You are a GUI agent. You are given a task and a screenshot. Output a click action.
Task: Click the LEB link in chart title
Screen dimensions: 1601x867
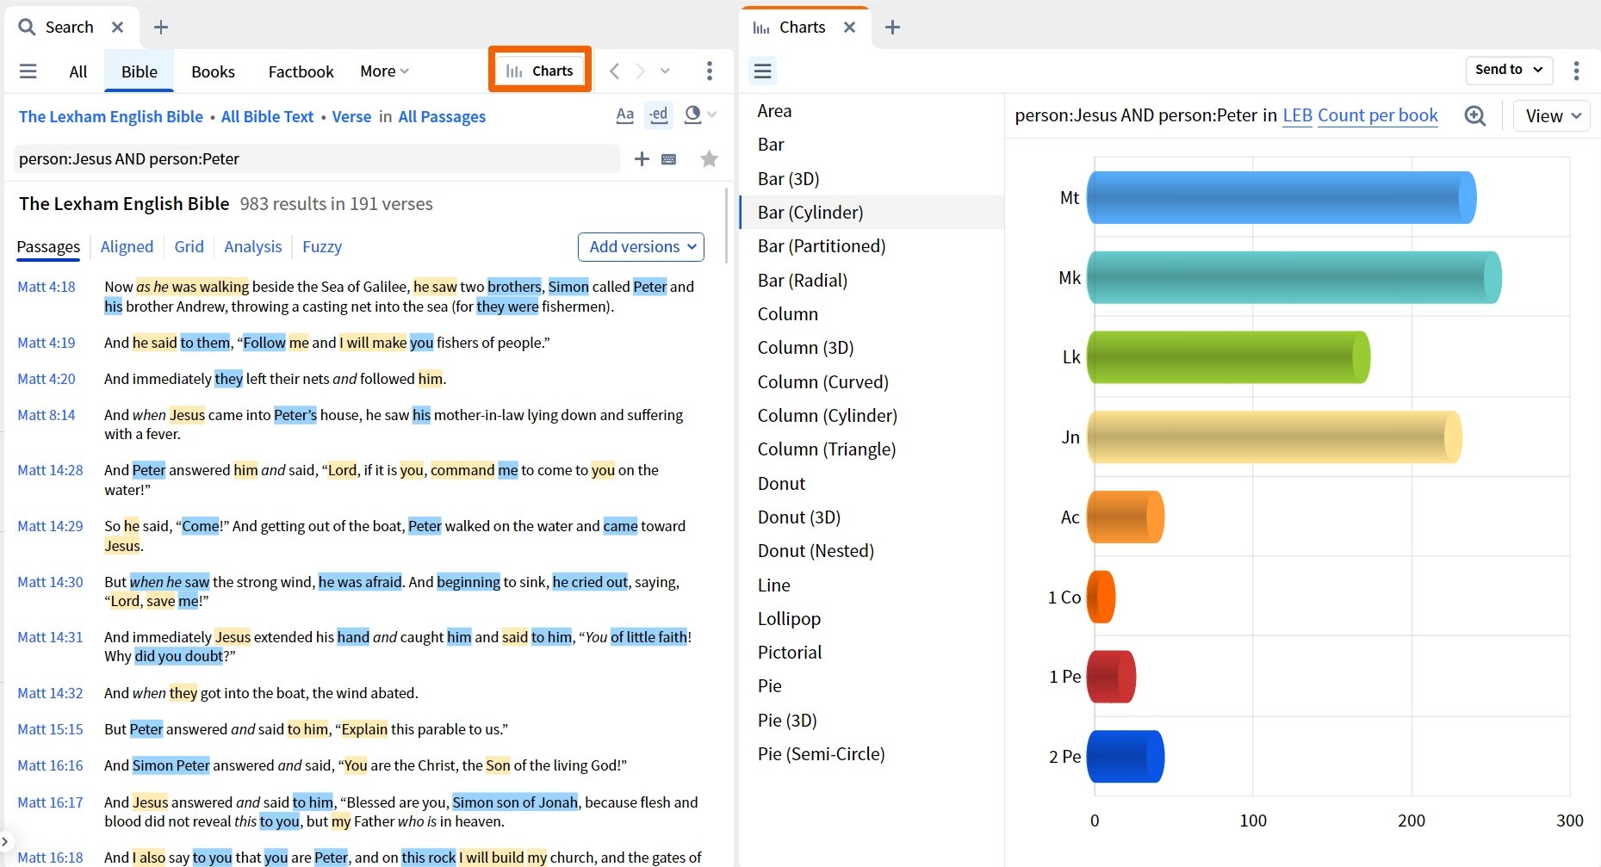[1297, 115]
